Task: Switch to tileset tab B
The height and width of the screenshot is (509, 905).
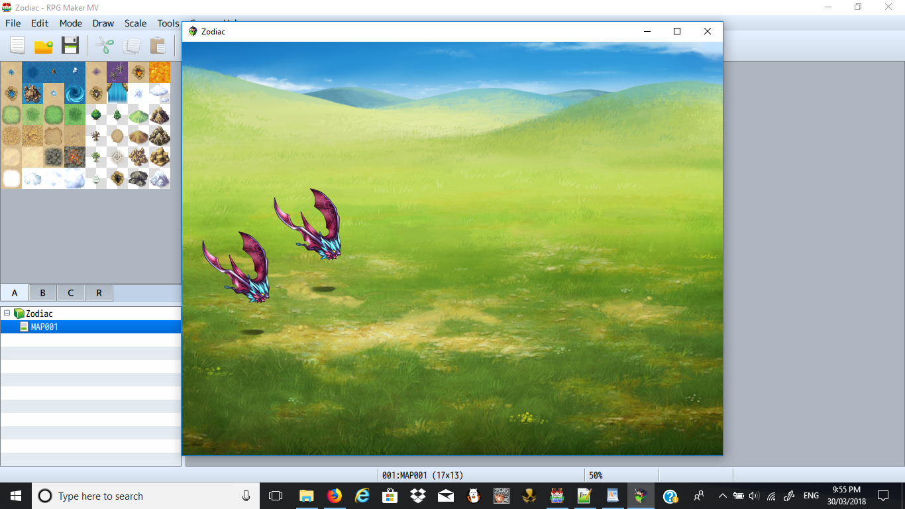Action: pyautogui.click(x=42, y=293)
